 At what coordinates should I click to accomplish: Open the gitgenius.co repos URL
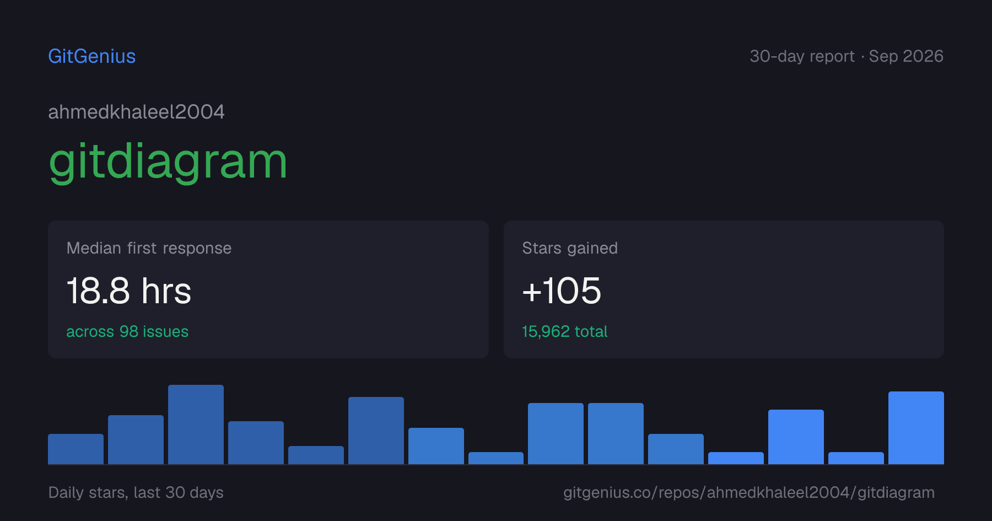749,492
